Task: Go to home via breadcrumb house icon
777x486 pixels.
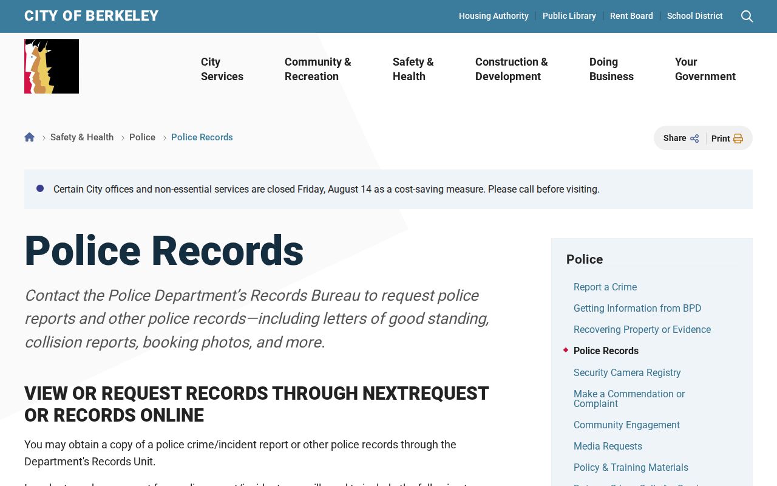Action: pos(30,137)
